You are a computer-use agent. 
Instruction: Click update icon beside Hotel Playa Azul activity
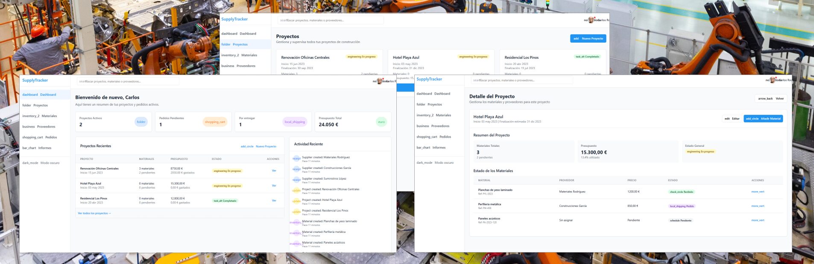296,201
